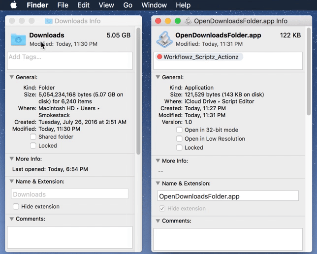The height and width of the screenshot is (254, 317).
Task: Click the app proxy icon in OpenDownloadsFolder.app Info title
Action: click(188, 21)
